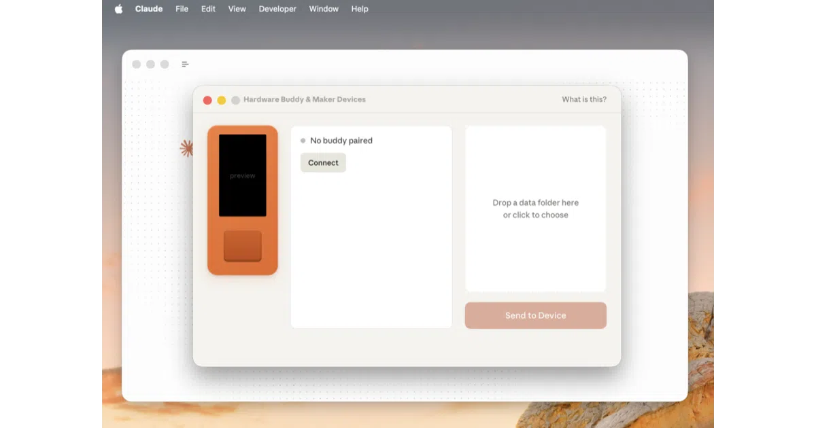Open the Apple menu

[119, 9]
